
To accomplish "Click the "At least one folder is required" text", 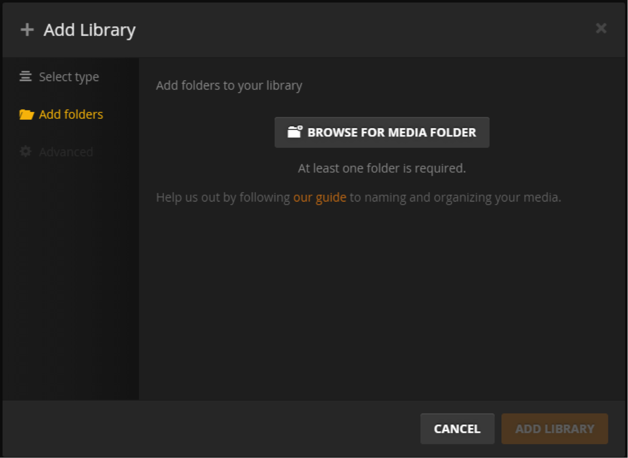I will pyautogui.click(x=382, y=168).
